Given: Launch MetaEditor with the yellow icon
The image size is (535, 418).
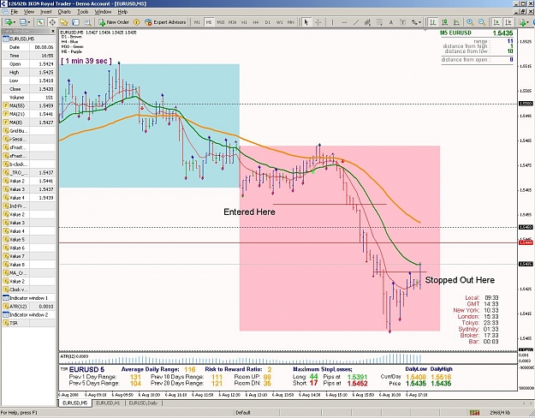Looking at the screenshot, I should coord(136,22).
